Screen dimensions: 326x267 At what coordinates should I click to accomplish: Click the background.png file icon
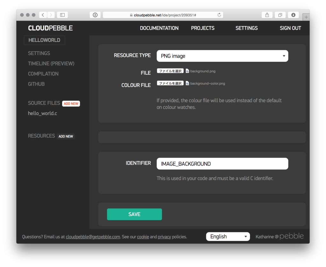(187, 71)
